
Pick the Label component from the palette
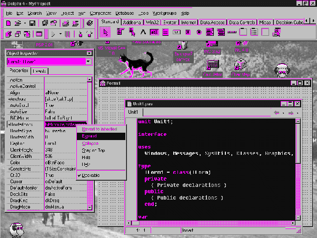click(x=143, y=32)
